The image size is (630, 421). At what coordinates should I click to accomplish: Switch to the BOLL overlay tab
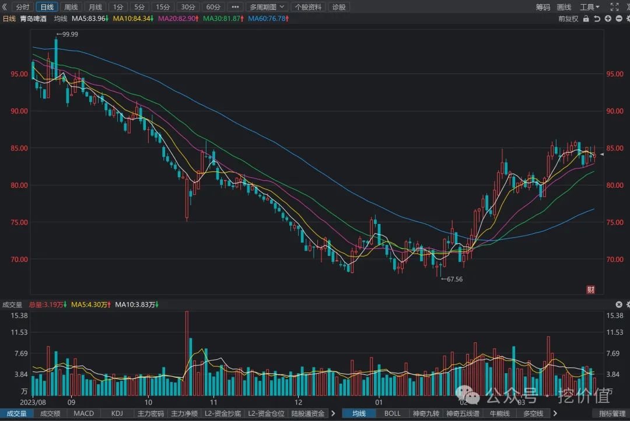tap(393, 413)
